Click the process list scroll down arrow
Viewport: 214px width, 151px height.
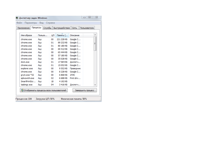tap(95, 84)
